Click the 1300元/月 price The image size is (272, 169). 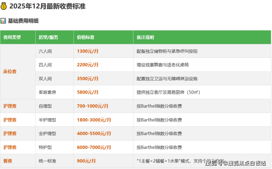tap(88, 51)
